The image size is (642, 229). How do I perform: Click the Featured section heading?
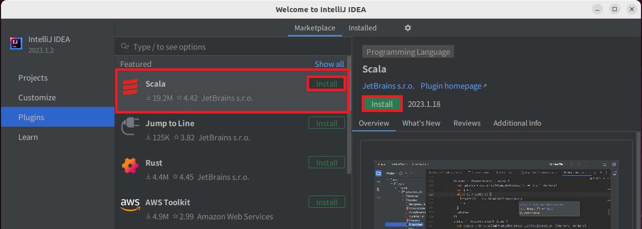point(136,64)
